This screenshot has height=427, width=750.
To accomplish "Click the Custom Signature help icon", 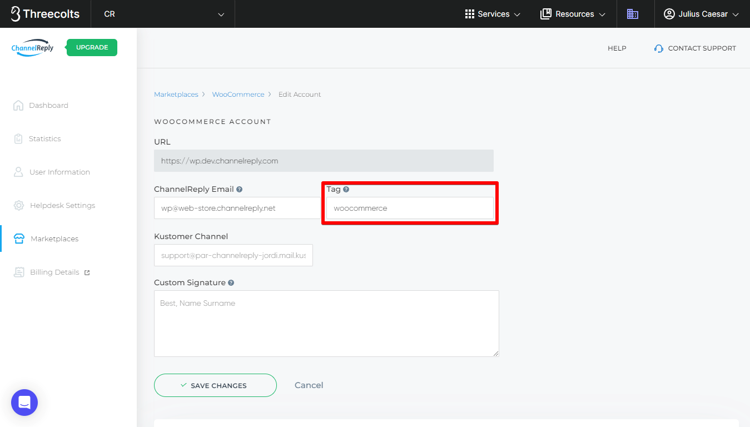I will pyautogui.click(x=231, y=282).
